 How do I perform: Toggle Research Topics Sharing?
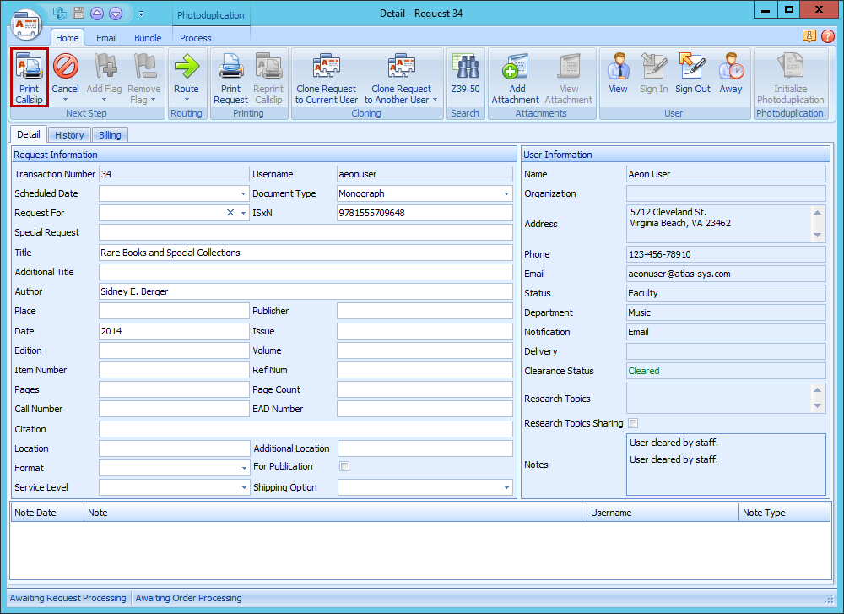[631, 423]
